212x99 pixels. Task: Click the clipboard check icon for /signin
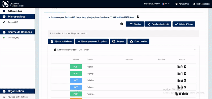click(x=185, y=67)
